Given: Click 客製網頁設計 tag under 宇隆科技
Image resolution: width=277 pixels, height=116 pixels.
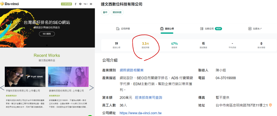Looking at the screenshot, I should 11,96.
